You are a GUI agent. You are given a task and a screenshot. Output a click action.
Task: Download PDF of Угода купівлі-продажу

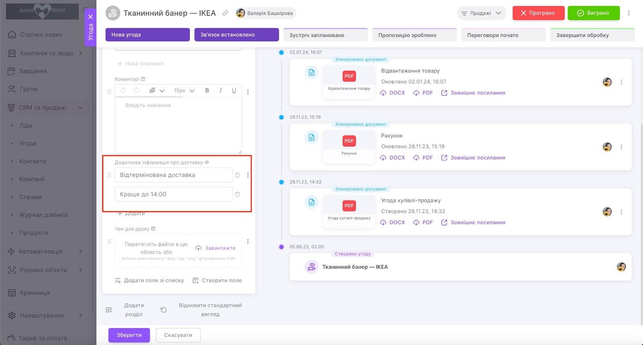pos(423,223)
